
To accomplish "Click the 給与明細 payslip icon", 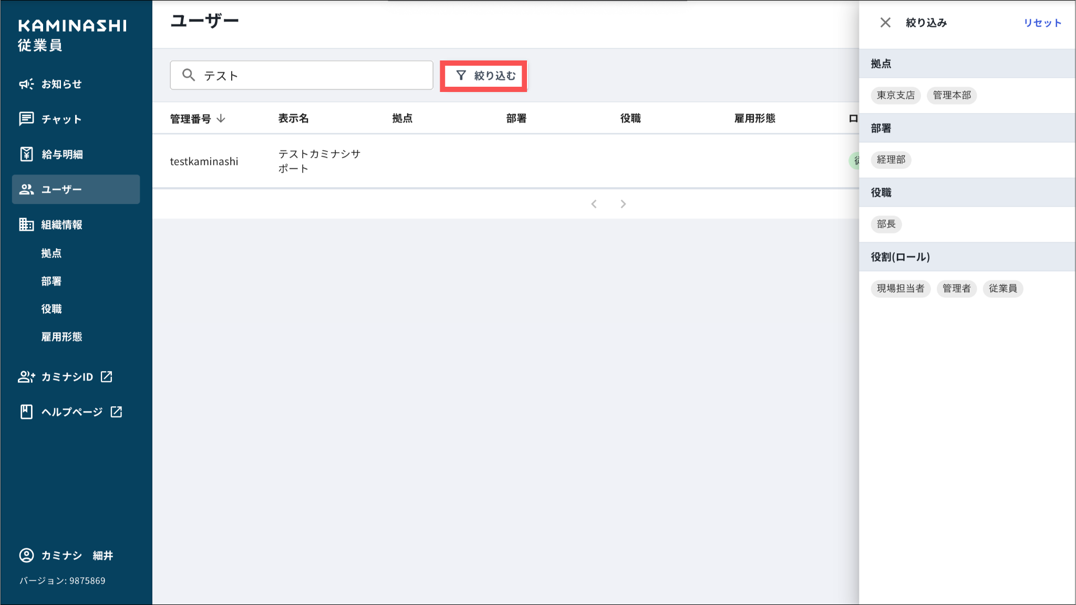I will coord(26,154).
